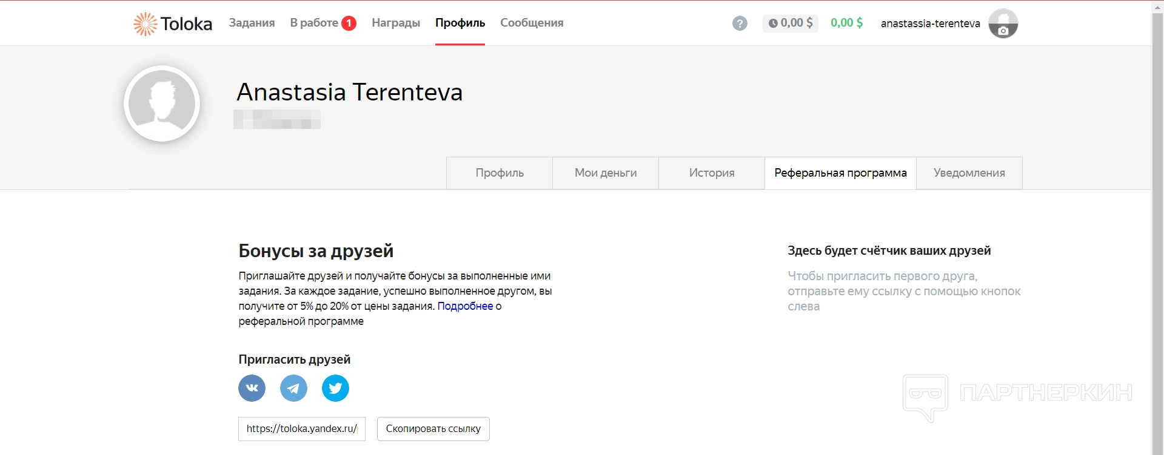The height and width of the screenshot is (455, 1164).
Task: Share referral link via VK icon
Action: point(252,388)
